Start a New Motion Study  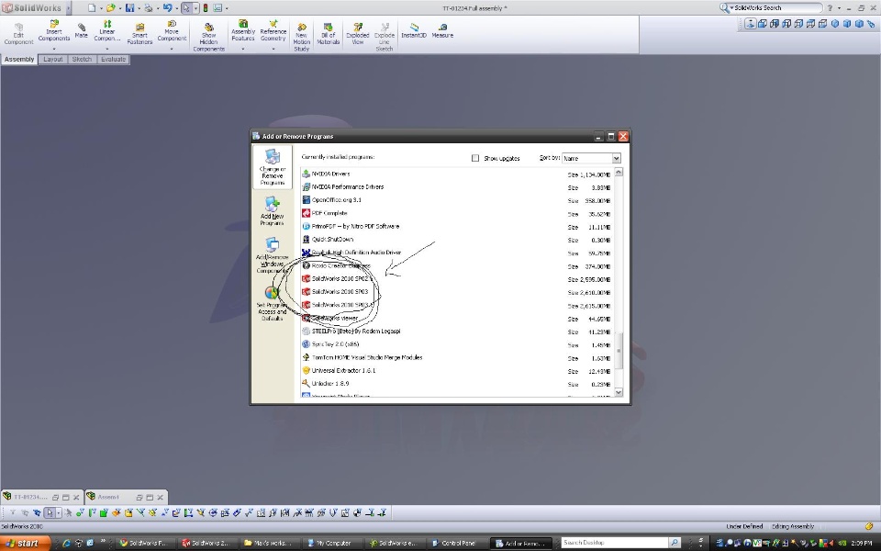[x=302, y=38]
